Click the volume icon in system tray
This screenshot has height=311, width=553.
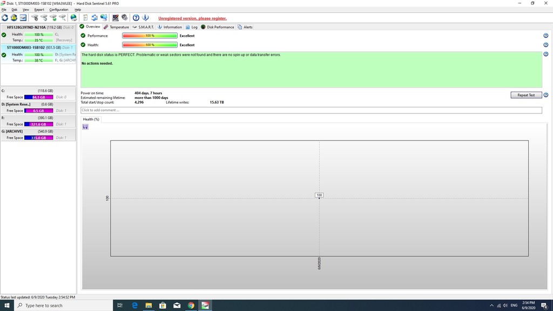click(x=505, y=306)
